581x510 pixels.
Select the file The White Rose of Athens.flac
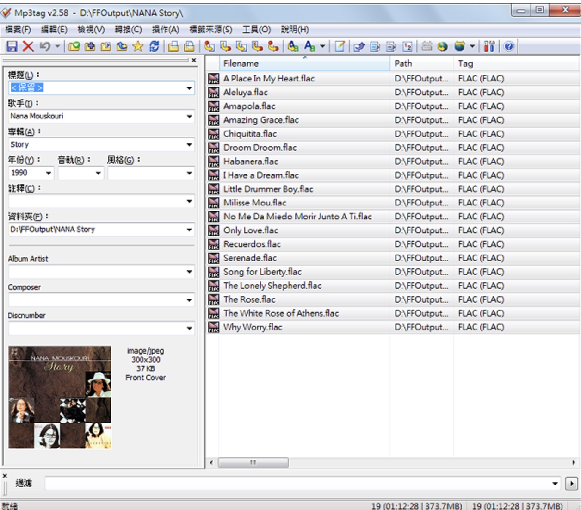(x=281, y=313)
